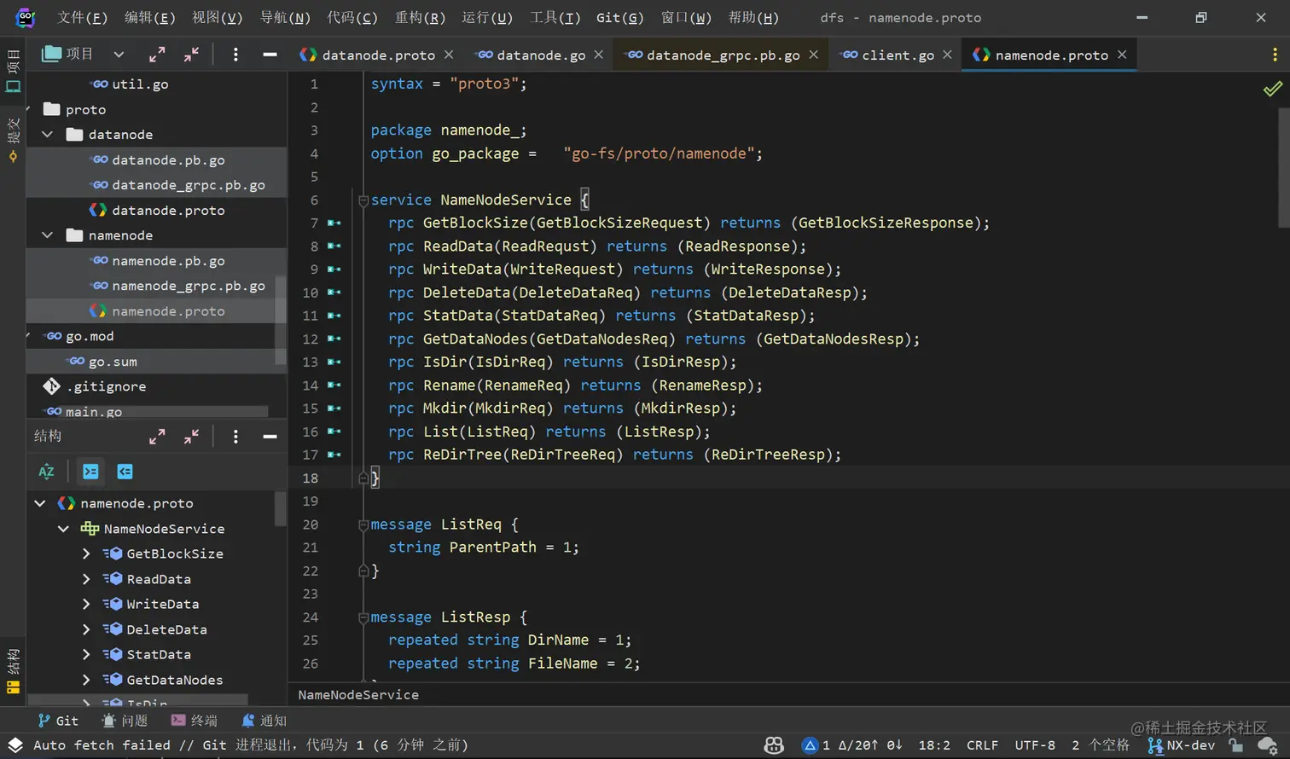Change CRLF line separator setting
The height and width of the screenshot is (759, 1290).
[982, 745]
